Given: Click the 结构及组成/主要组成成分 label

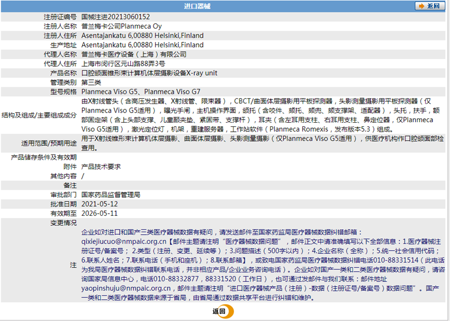Looking at the screenshot, I should click(39, 115).
